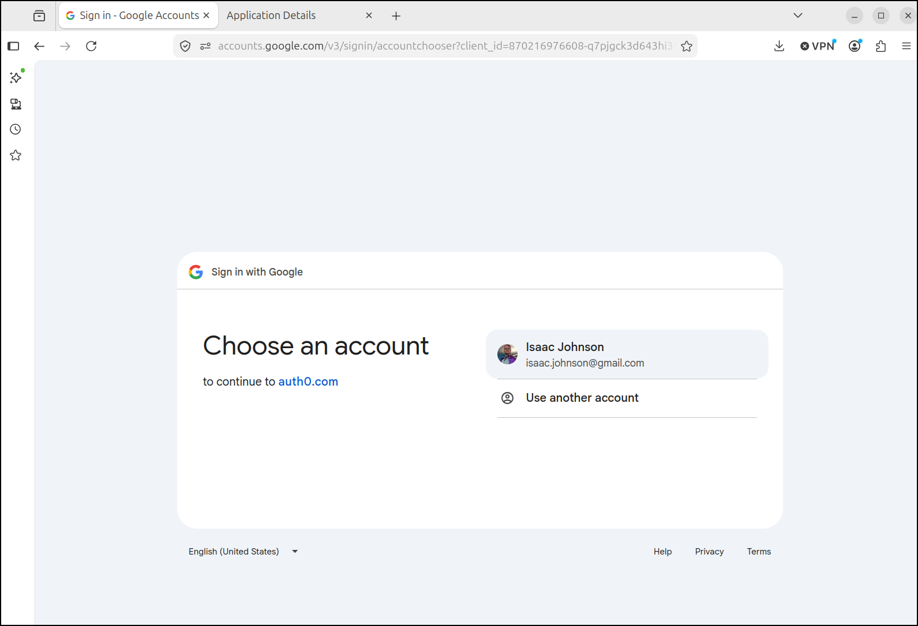This screenshot has height=626, width=918.
Task: Open the Extensions puzzle icon
Action: [x=880, y=46]
